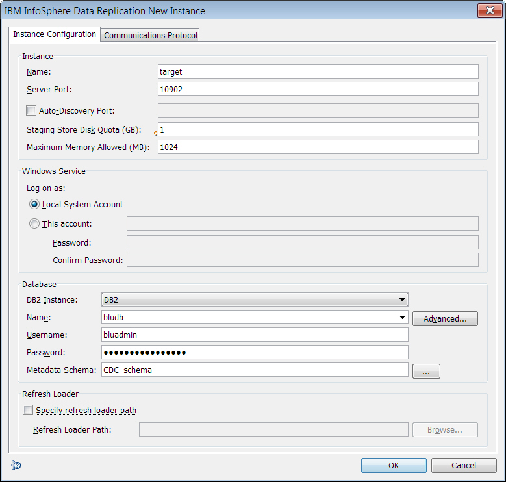Click the disabled Browse... button
The image size is (506, 482).
point(445,430)
